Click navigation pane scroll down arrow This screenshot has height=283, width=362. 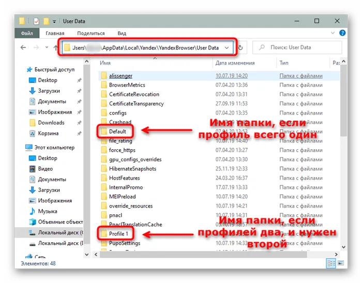[87, 255]
